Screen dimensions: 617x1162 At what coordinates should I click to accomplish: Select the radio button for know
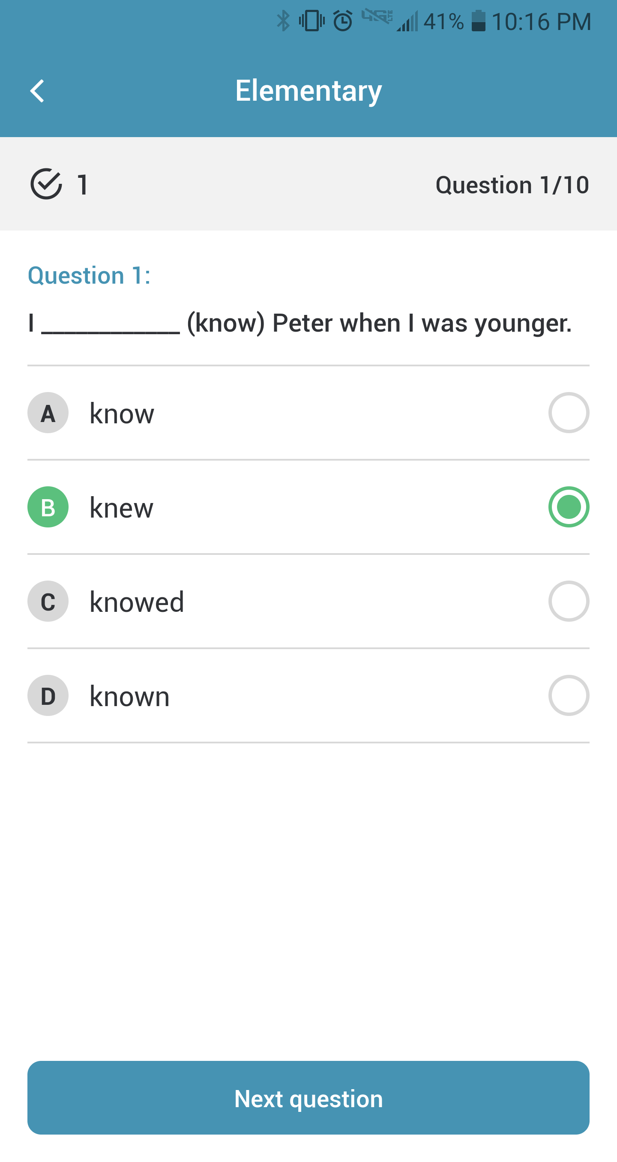click(569, 413)
